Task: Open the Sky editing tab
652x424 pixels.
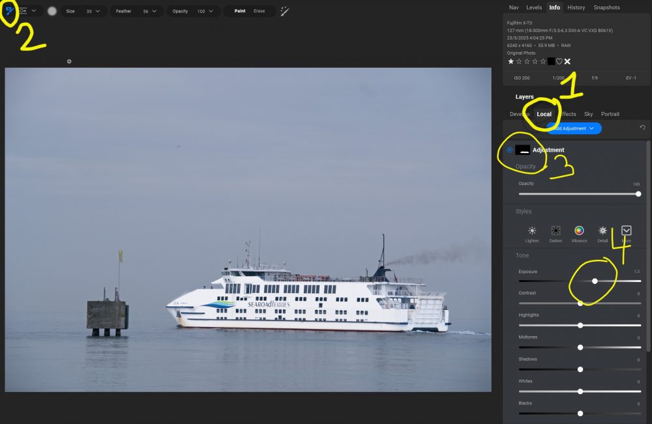Action: pos(588,114)
